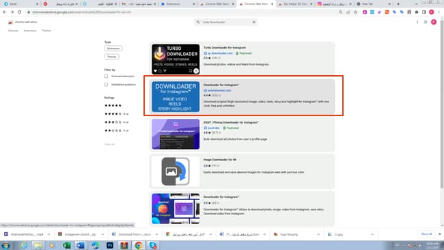Switch to the Extensions browser tab
444x250 pixels.
click(x=177, y=4)
